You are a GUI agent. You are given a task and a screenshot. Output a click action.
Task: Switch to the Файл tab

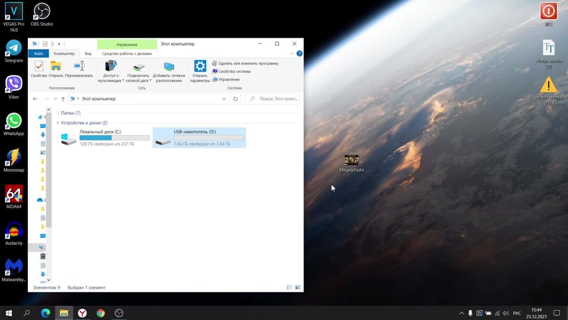click(x=38, y=54)
